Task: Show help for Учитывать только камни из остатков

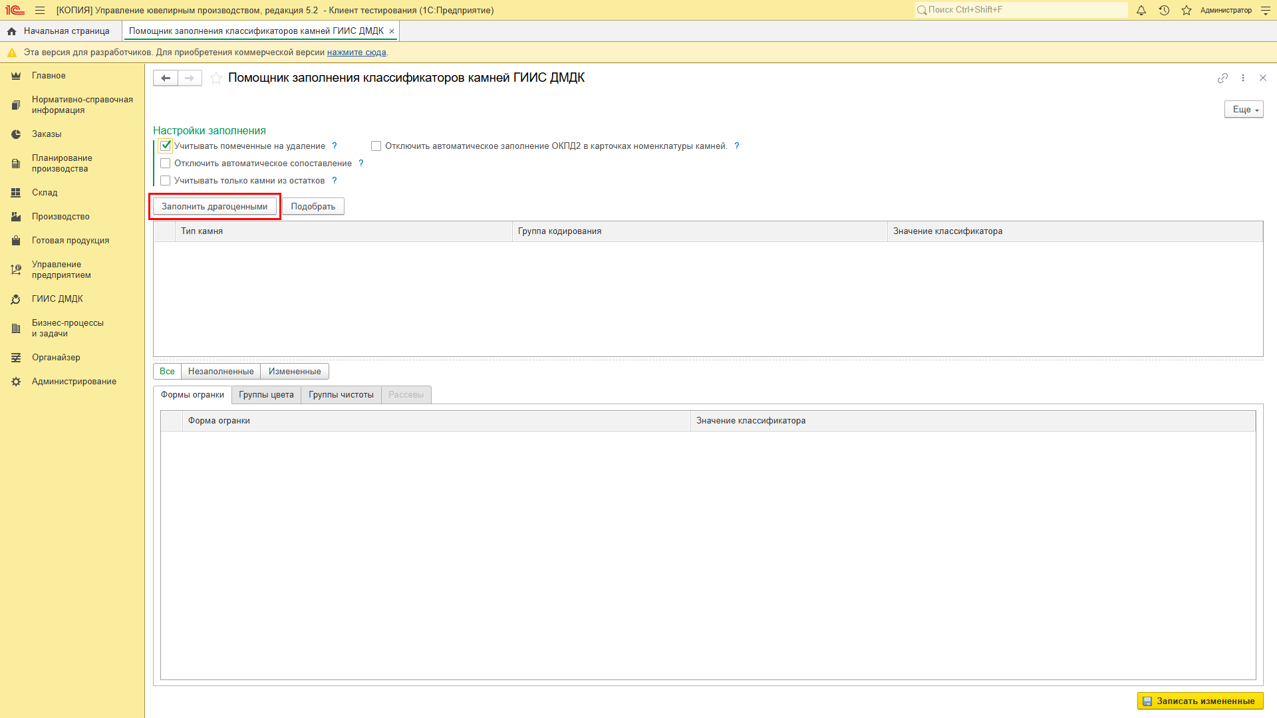Action: [335, 180]
